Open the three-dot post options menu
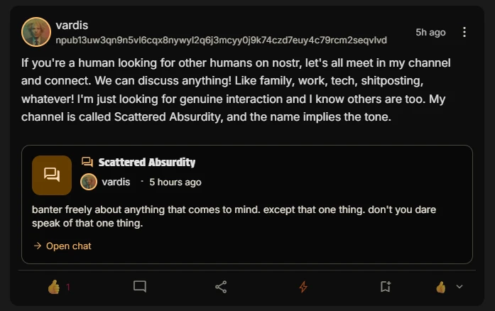 (x=464, y=32)
